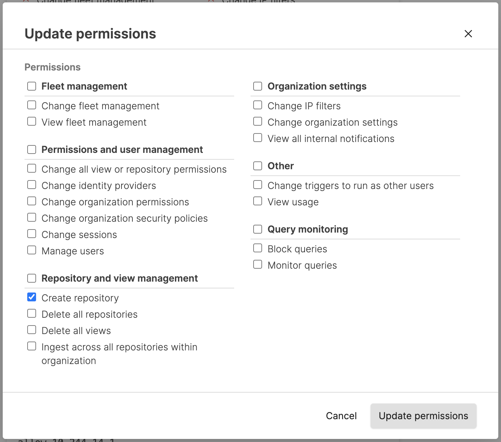The image size is (501, 442).
Task: Enable View fleet management permission
Action: (x=32, y=122)
